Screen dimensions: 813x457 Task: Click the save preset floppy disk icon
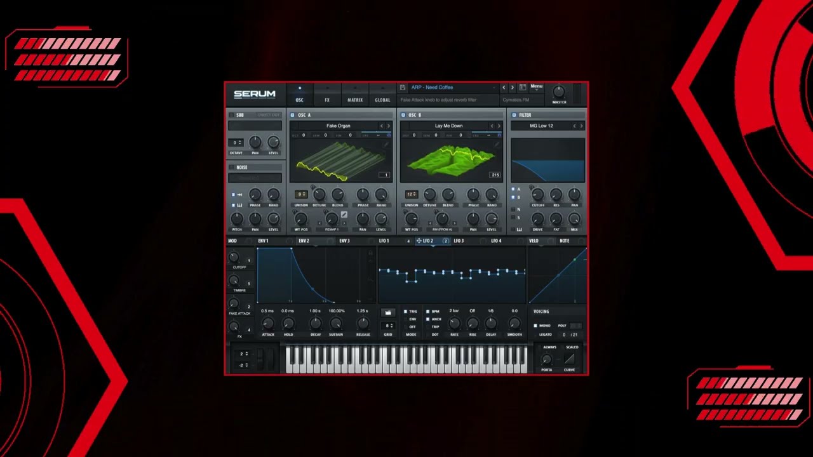tap(403, 88)
